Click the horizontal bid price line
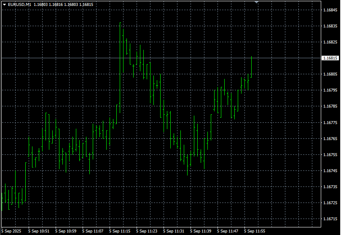341x235 pixels. 169,58
